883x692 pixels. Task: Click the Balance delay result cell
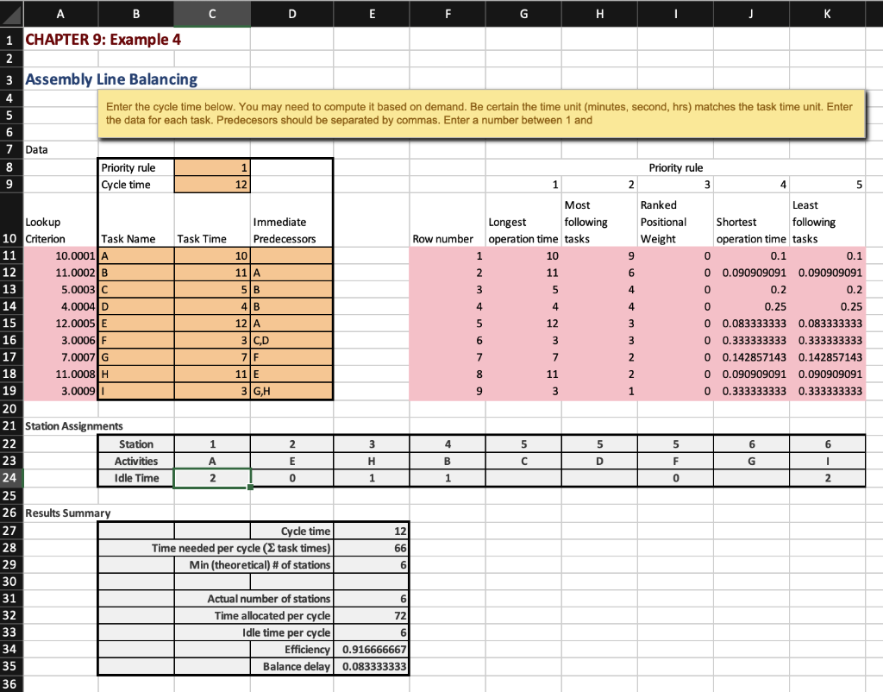coord(371,666)
